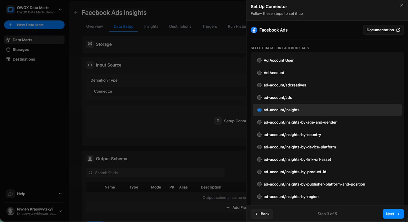Close the Set Up Connector panel
This screenshot has width=408, height=222.
(402, 5)
